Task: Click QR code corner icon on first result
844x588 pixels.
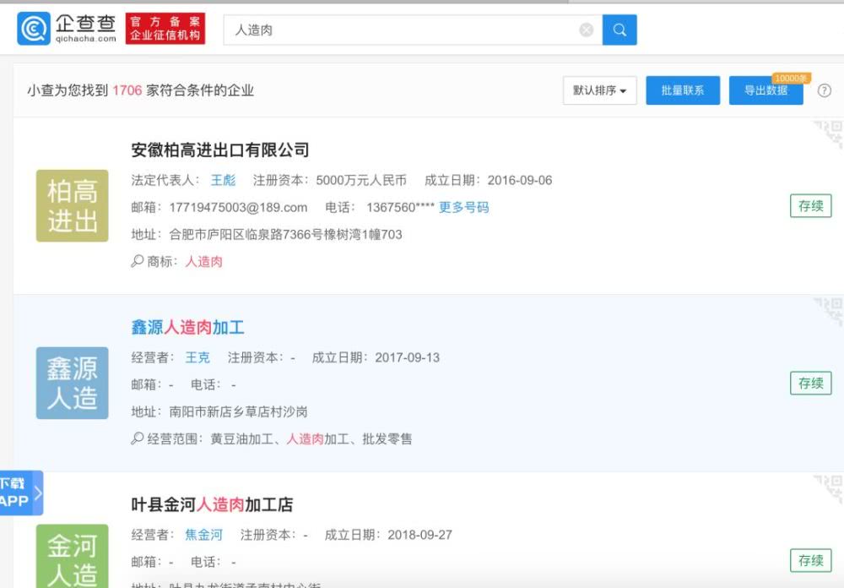Action: 828,134
